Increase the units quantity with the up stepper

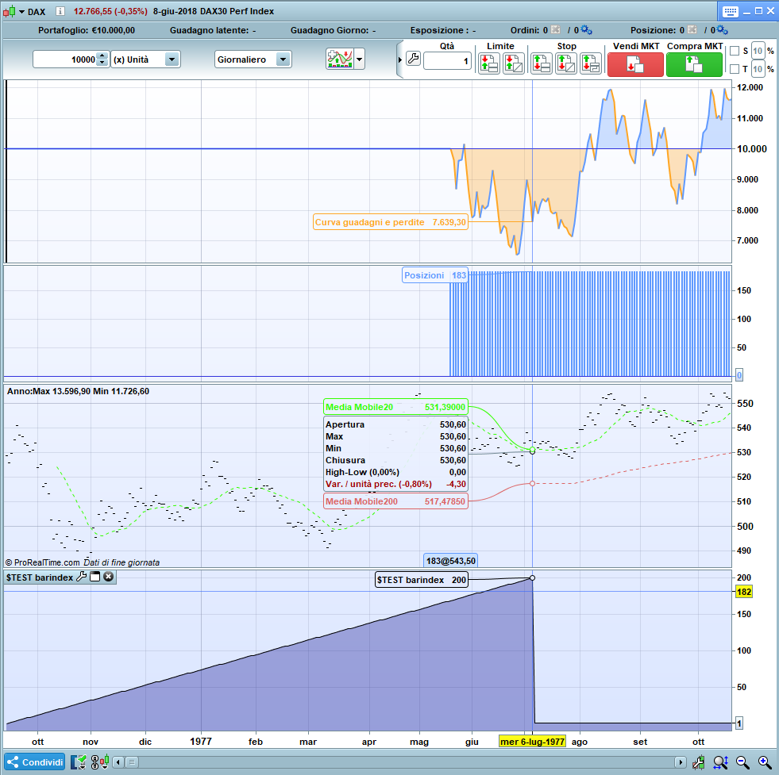tap(102, 56)
